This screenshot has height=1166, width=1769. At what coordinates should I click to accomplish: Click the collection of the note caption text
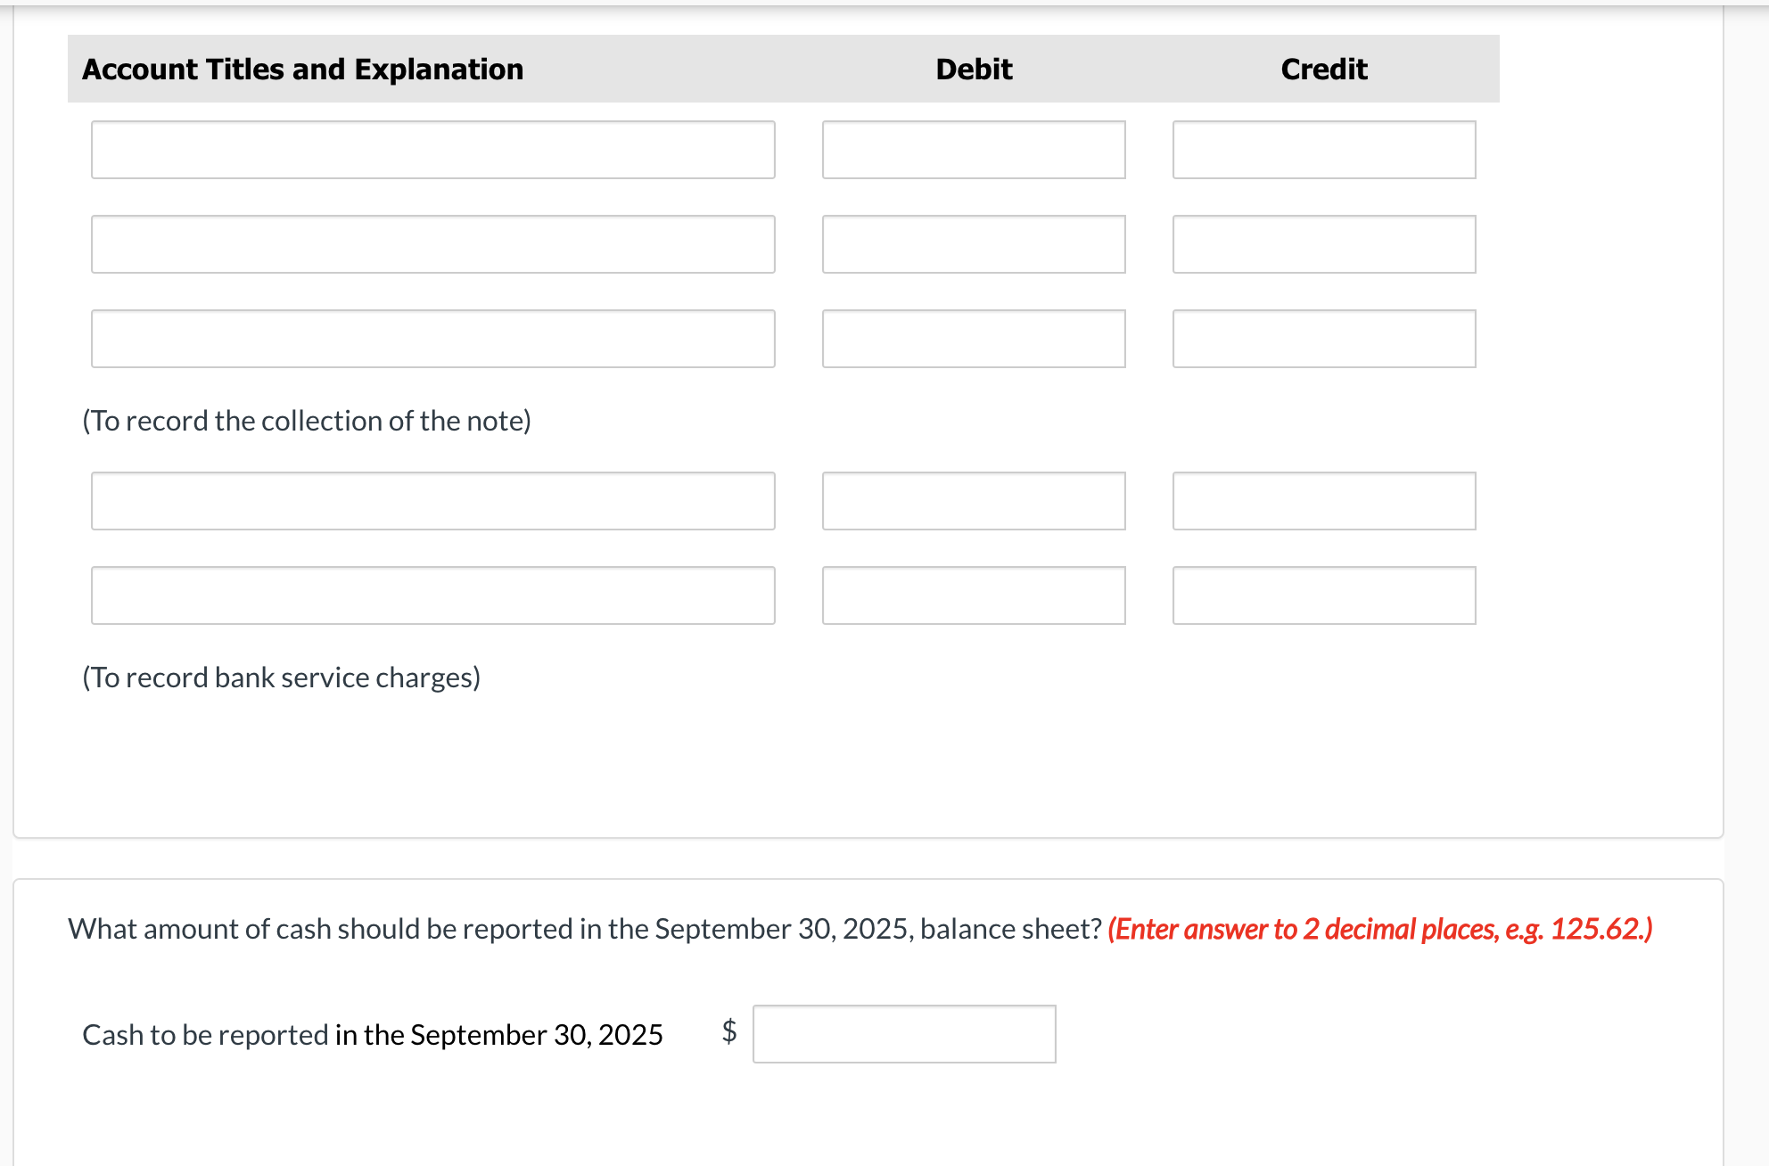point(307,420)
